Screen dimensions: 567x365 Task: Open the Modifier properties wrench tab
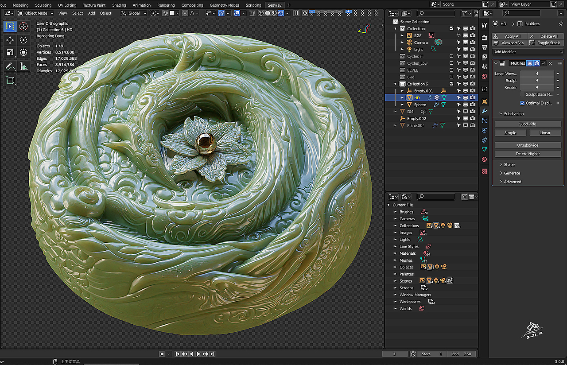tap(484, 111)
